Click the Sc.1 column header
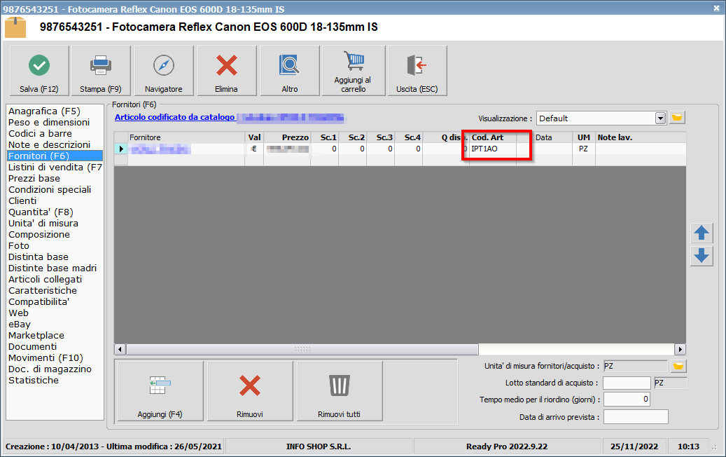Screen dimensions: 726x457 click(x=325, y=137)
